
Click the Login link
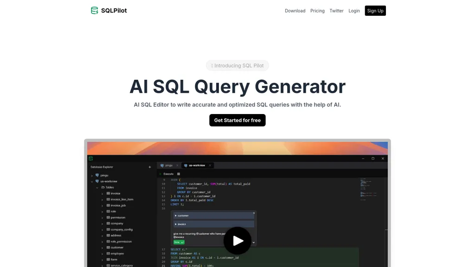354,11
